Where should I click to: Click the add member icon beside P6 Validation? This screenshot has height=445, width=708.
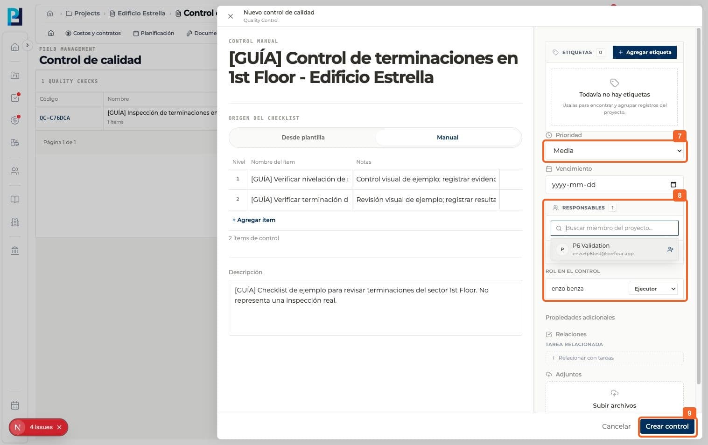click(x=670, y=250)
